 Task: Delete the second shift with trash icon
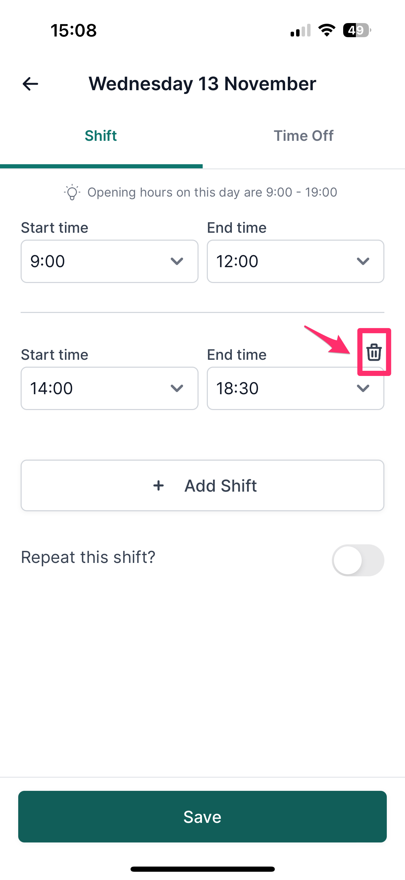tap(374, 352)
